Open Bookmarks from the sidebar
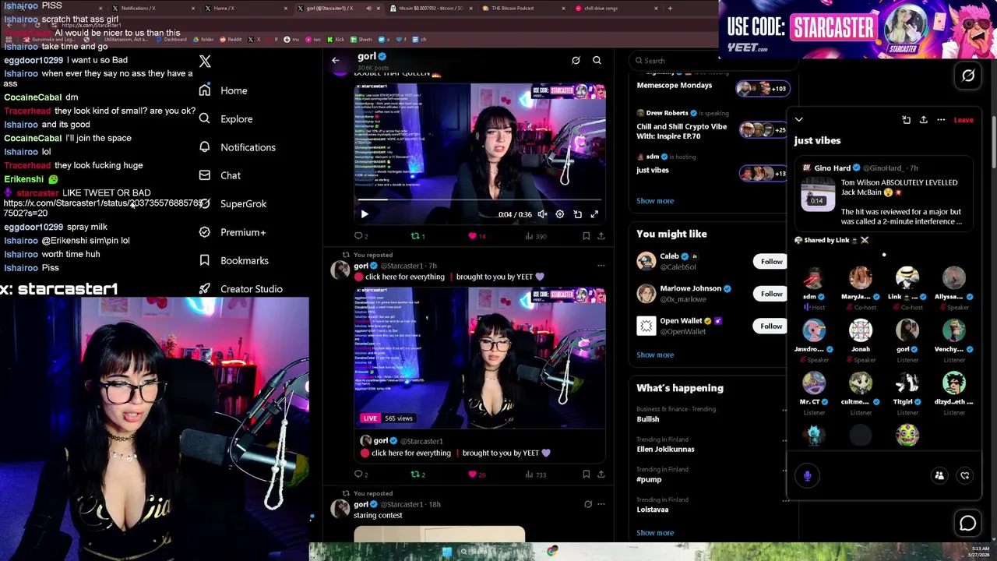This screenshot has width=997, height=561. pyautogui.click(x=234, y=260)
